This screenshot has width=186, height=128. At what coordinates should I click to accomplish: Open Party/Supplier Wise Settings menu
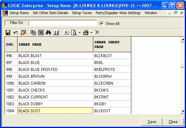pyautogui.click(x=118, y=13)
